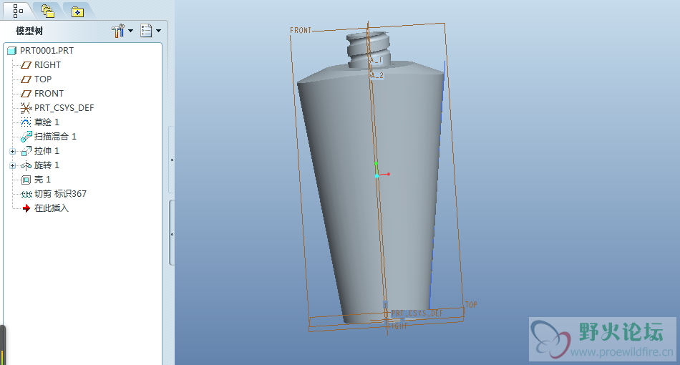Select 扫描混合 1 feature
This screenshot has width=680, height=365.
[55, 136]
